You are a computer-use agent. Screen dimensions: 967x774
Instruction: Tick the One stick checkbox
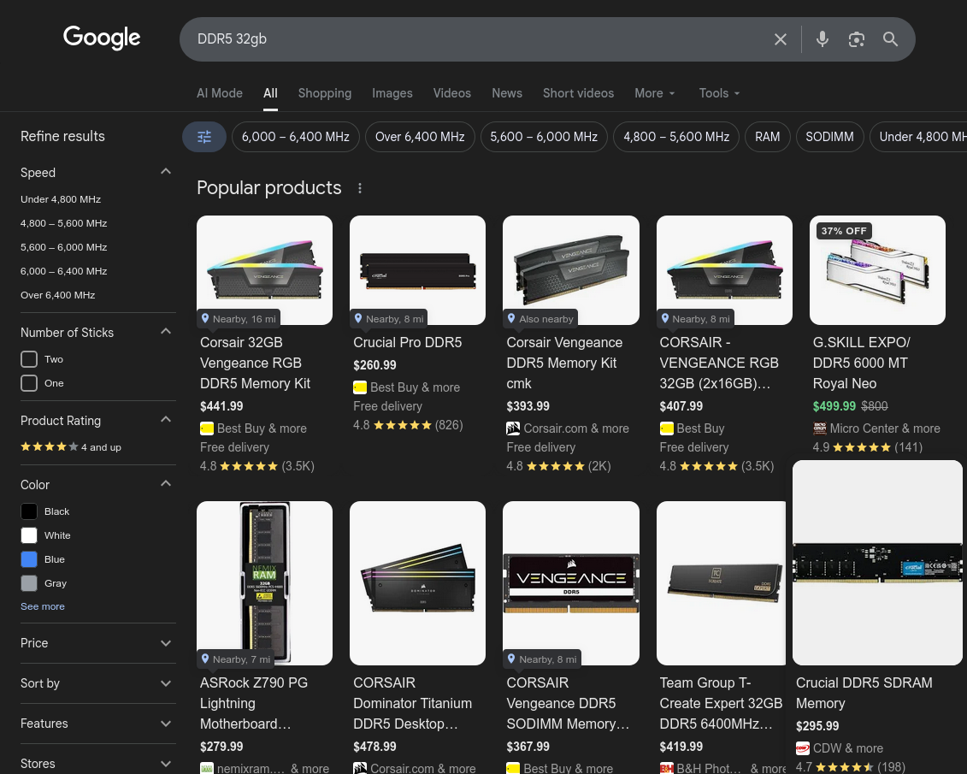(x=29, y=383)
